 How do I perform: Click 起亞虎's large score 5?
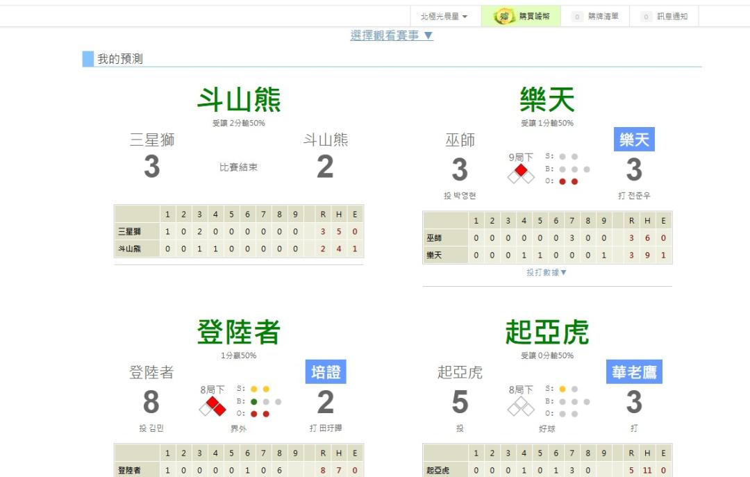pos(460,402)
